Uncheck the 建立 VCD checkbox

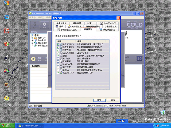point(58,50)
